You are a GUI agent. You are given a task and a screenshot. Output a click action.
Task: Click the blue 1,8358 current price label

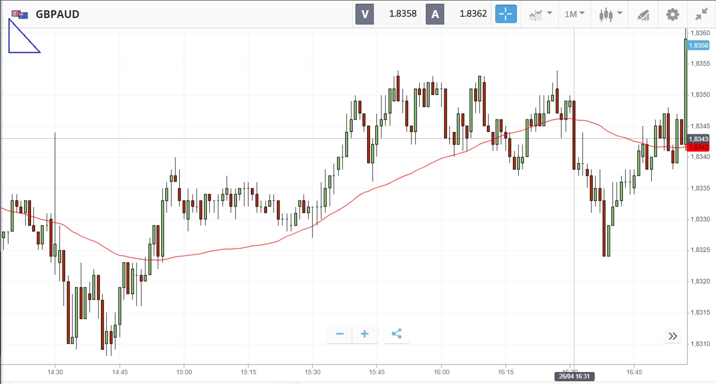698,45
